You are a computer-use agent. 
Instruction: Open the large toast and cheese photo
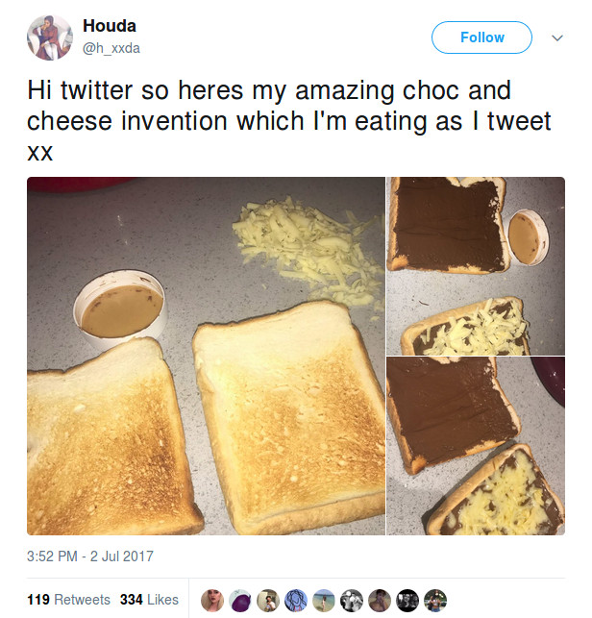pyautogui.click(x=206, y=356)
